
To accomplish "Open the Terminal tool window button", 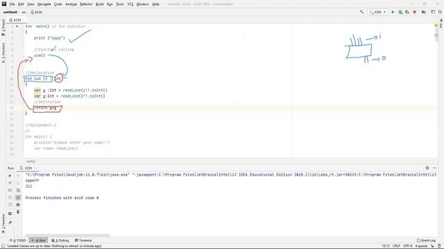I will (83, 240).
